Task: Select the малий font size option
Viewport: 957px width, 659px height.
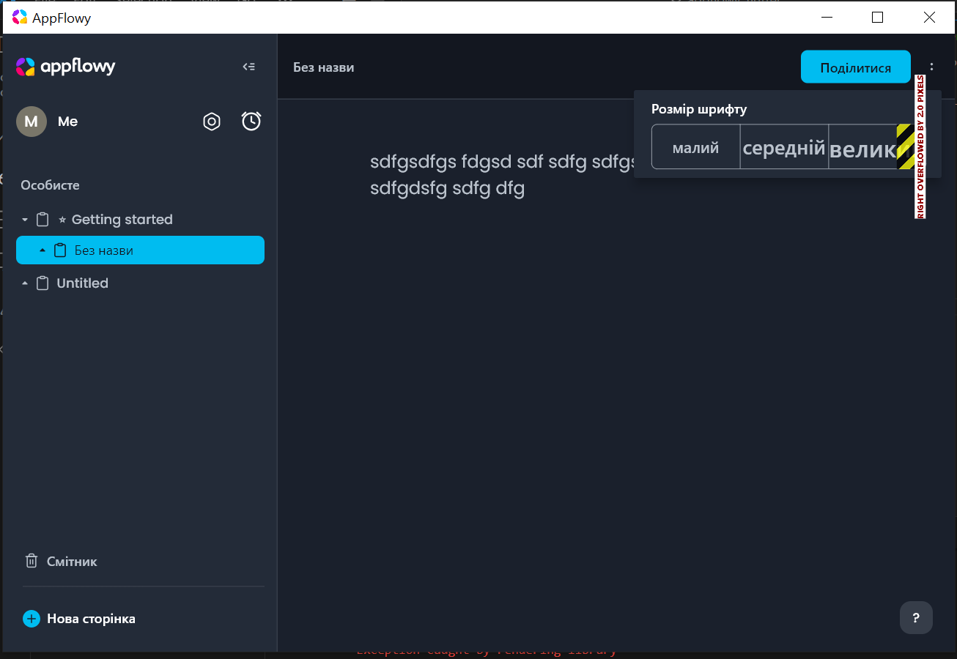Action: (x=695, y=146)
